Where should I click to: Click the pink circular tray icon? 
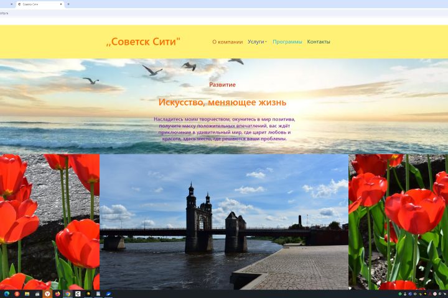(435, 294)
